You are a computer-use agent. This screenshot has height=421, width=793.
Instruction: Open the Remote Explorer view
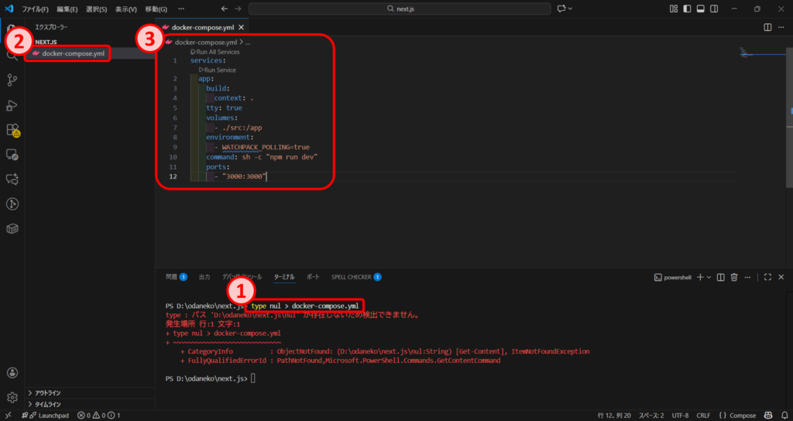point(12,155)
